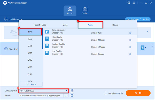Image resolution: width=155 pixels, height=100 pixels.
Task: Open the feedback message icon
Action: tap(129, 3)
